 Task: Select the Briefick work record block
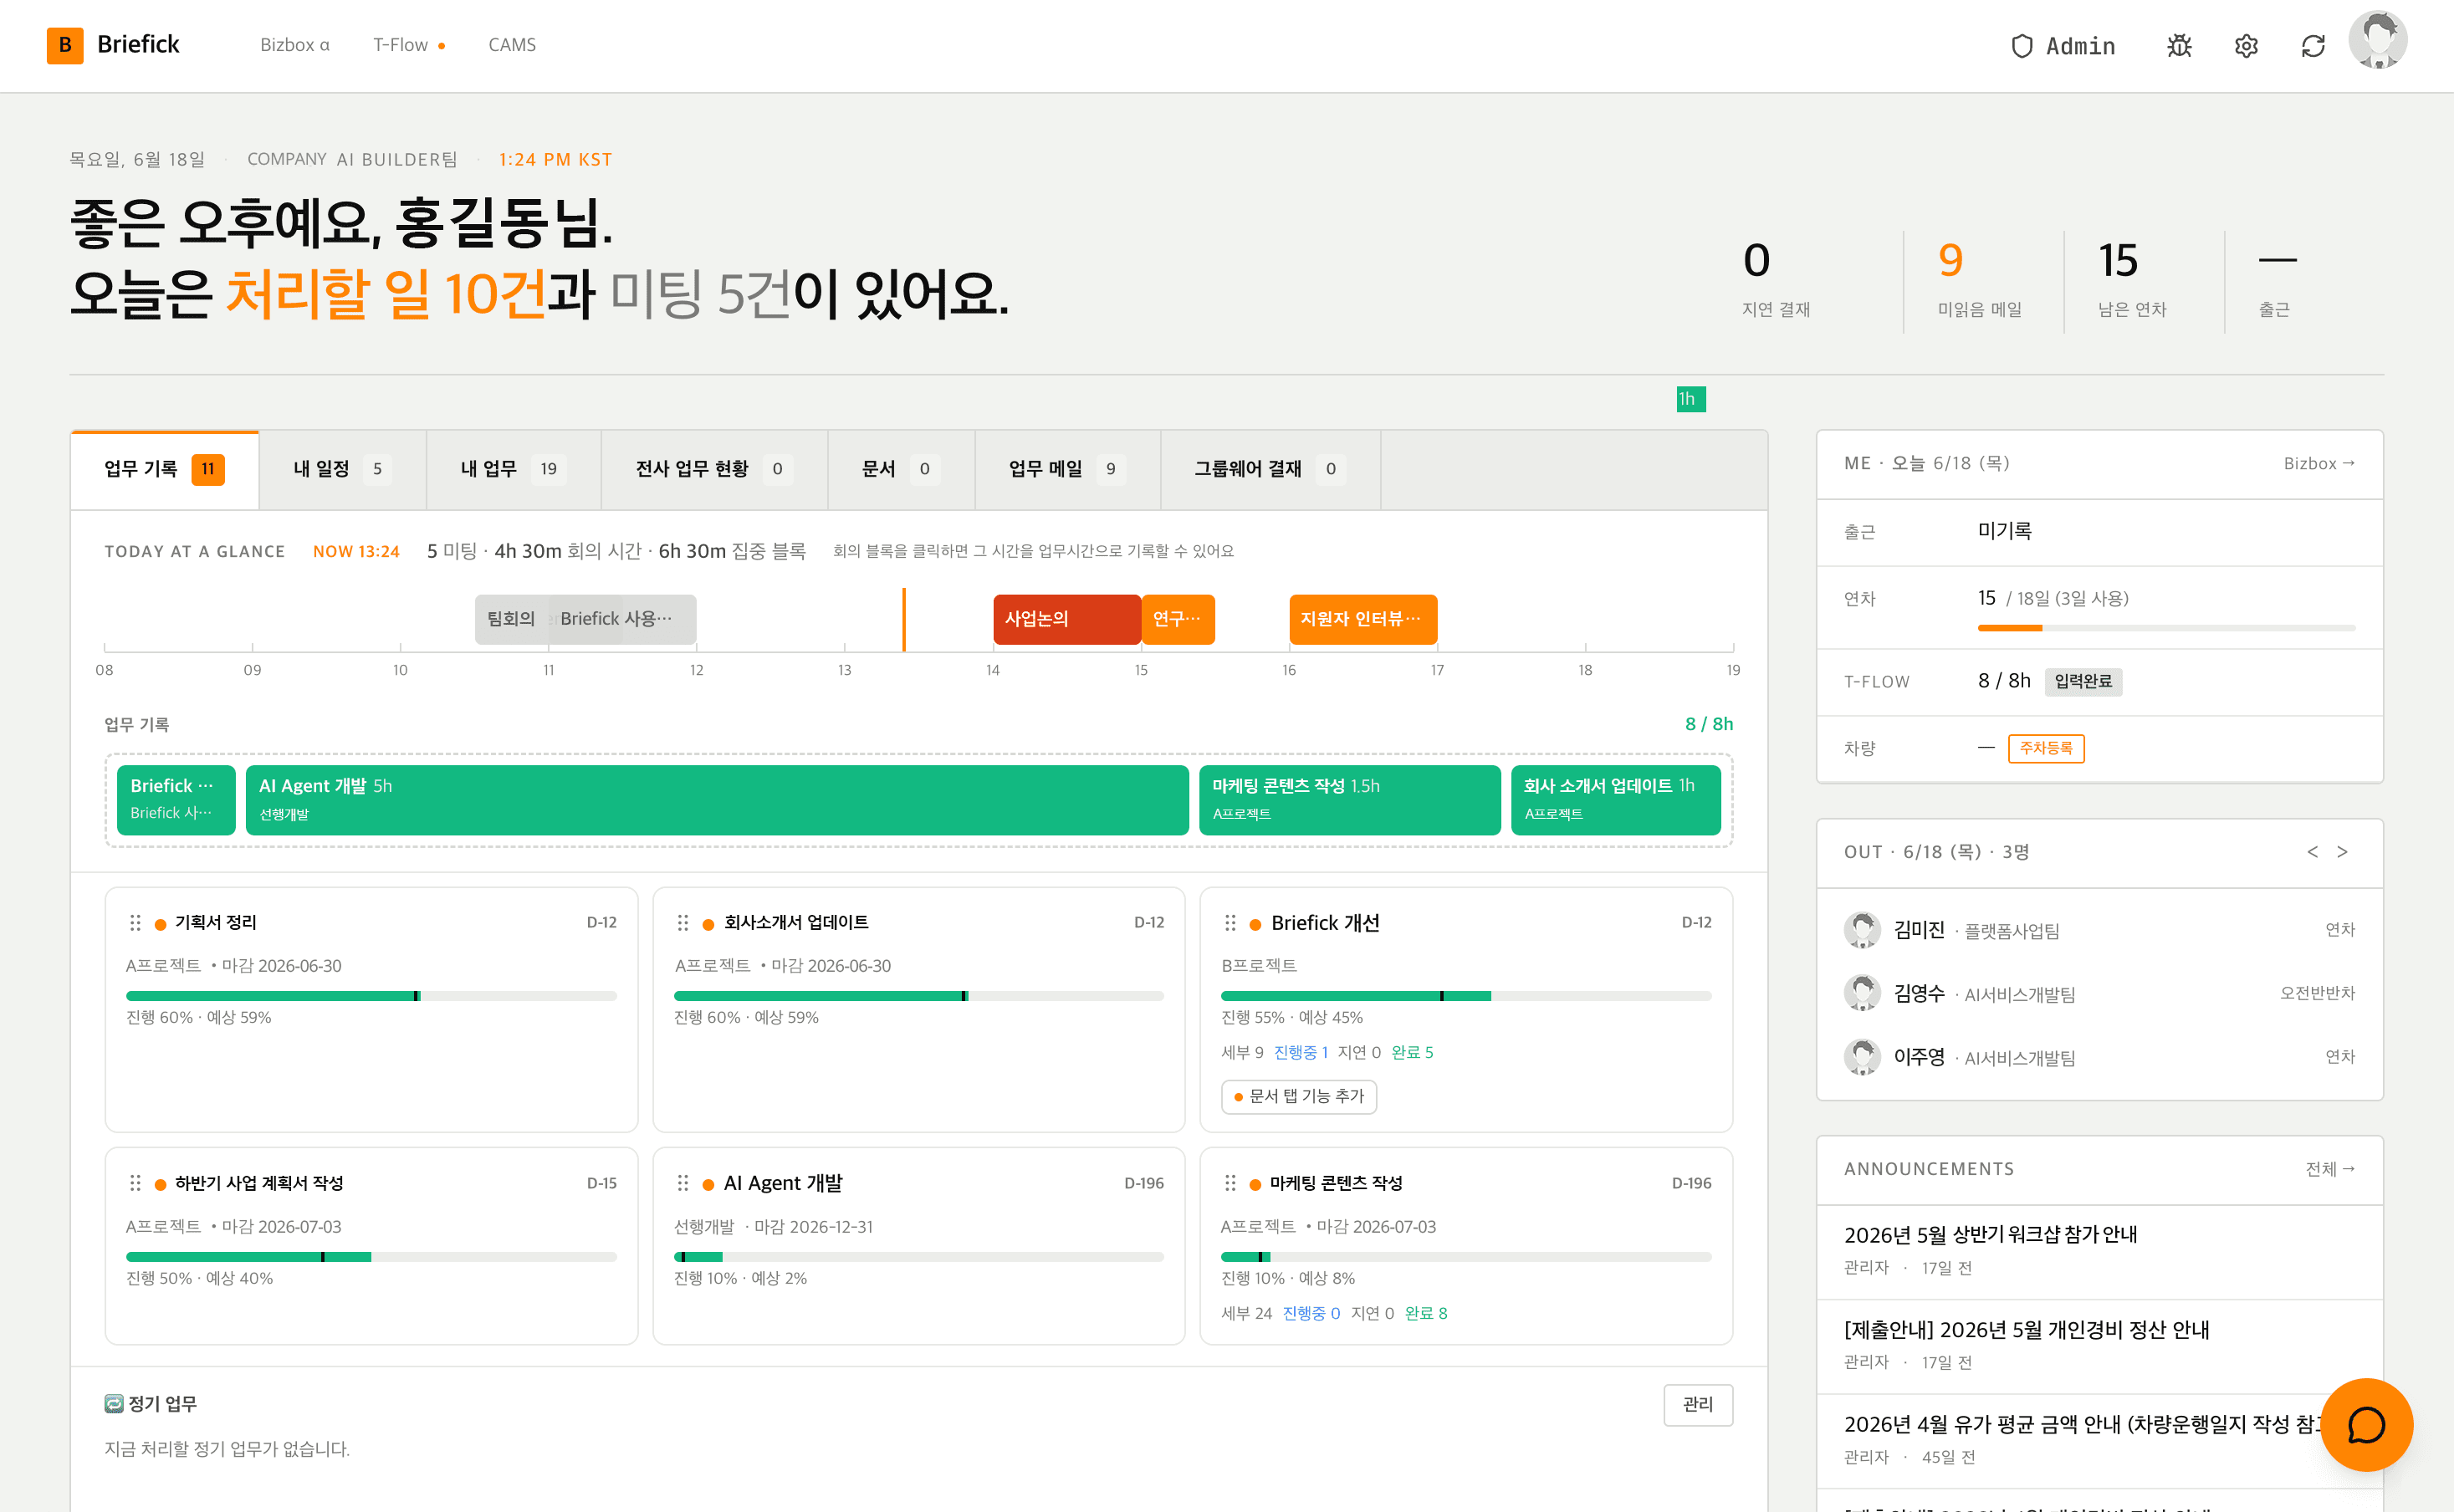point(176,800)
